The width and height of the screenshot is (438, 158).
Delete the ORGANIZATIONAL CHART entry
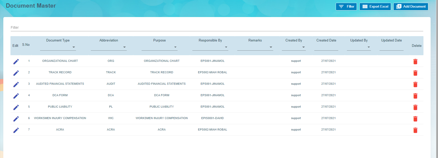415,62
